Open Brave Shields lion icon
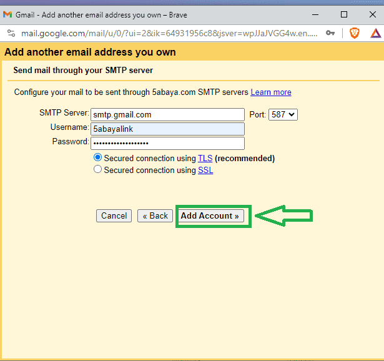 [354, 33]
